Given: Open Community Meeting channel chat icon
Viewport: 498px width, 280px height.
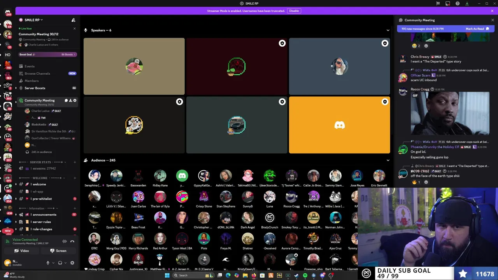Looking at the screenshot, I should point(66,100).
